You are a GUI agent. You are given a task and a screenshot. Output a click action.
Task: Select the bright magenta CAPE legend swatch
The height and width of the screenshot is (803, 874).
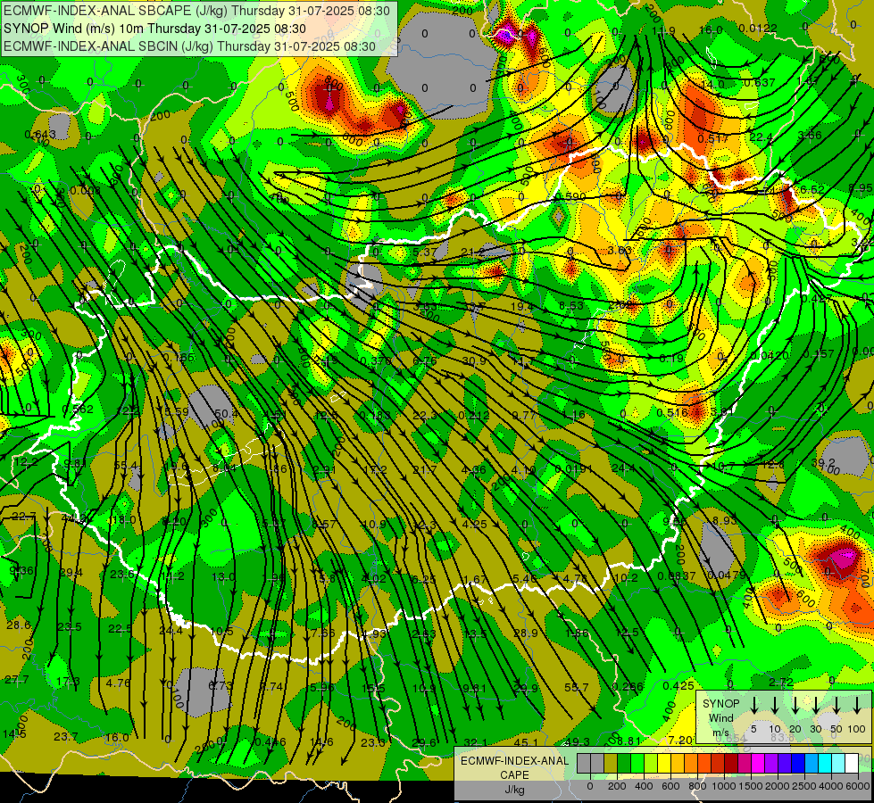[758, 763]
